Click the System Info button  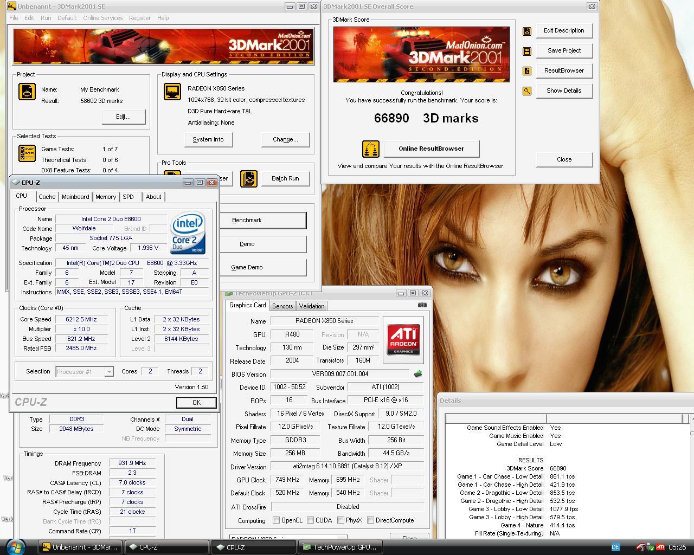208,139
